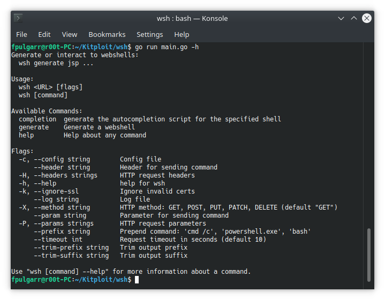Click 'Trim output prefix' description
385x300 pixels.
click(x=154, y=248)
